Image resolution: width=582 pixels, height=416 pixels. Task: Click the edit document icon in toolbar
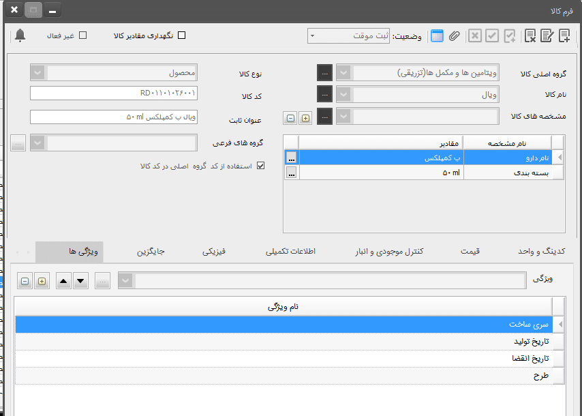click(547, 36)
